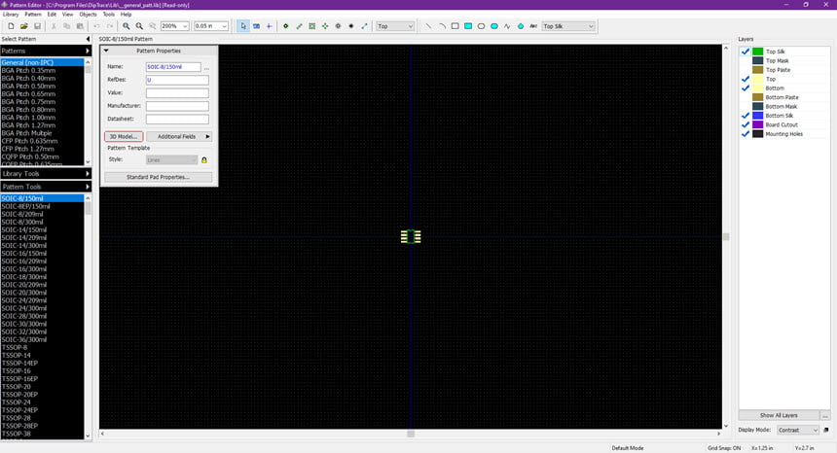Expand the Library Tools section
This screenshot has height=453, width=837.
(88, 174)
